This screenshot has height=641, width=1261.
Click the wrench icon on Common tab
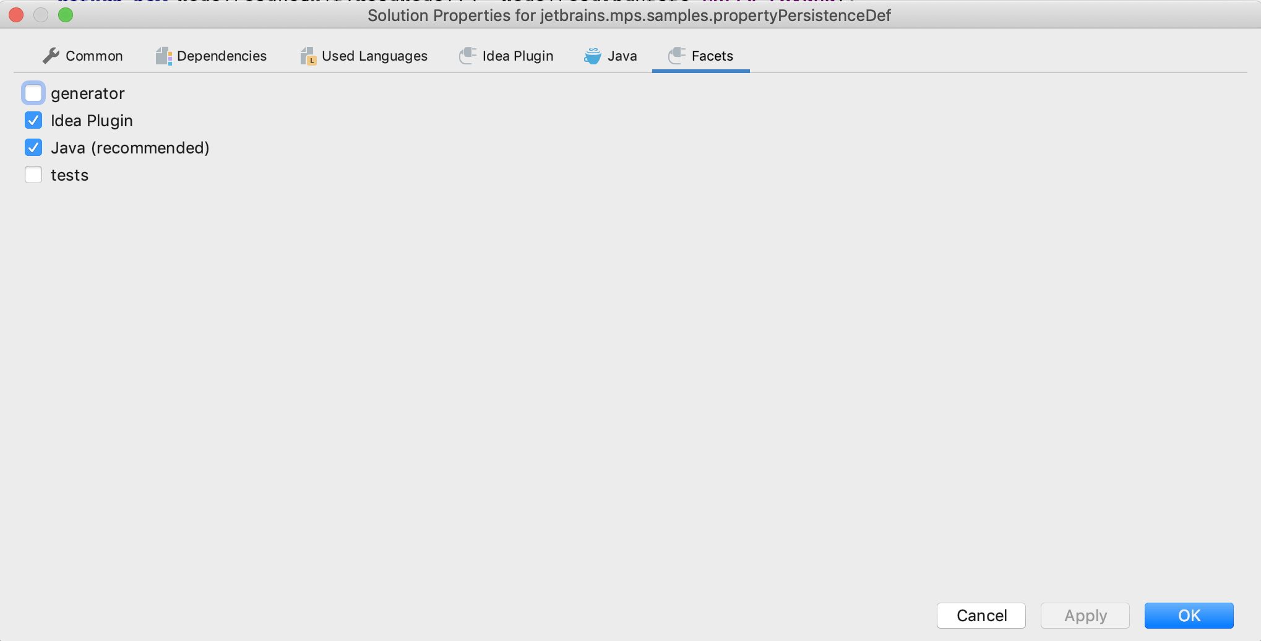click(x=51, y=56)
